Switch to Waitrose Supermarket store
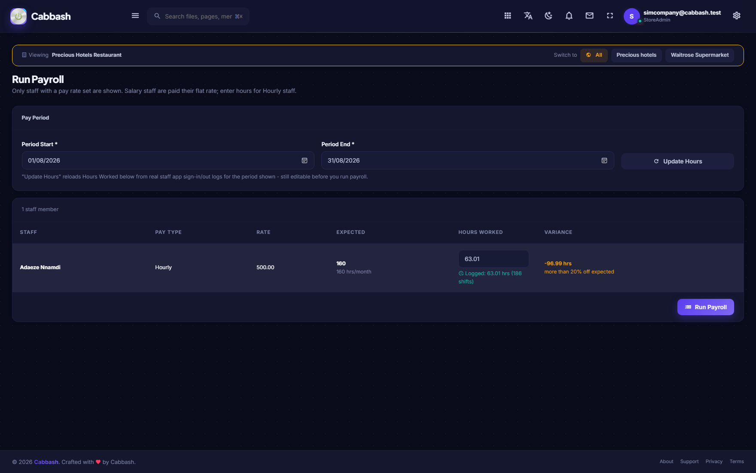Image resolution: width=756 pixels, height=473 pixels. (x=700, y=55)
